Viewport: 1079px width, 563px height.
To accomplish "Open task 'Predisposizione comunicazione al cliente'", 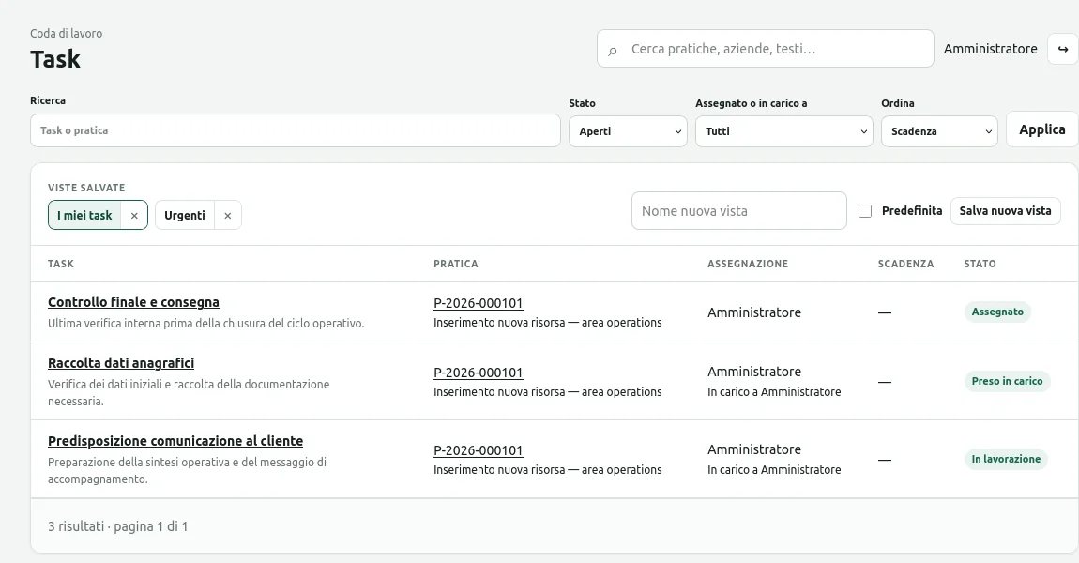I will tap(175, 440).
